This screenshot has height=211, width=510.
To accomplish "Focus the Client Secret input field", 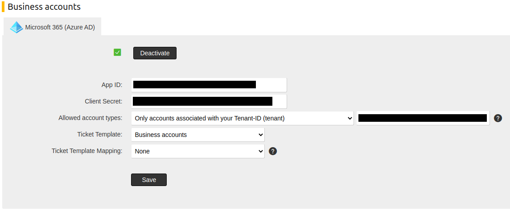I will [209, 101].
